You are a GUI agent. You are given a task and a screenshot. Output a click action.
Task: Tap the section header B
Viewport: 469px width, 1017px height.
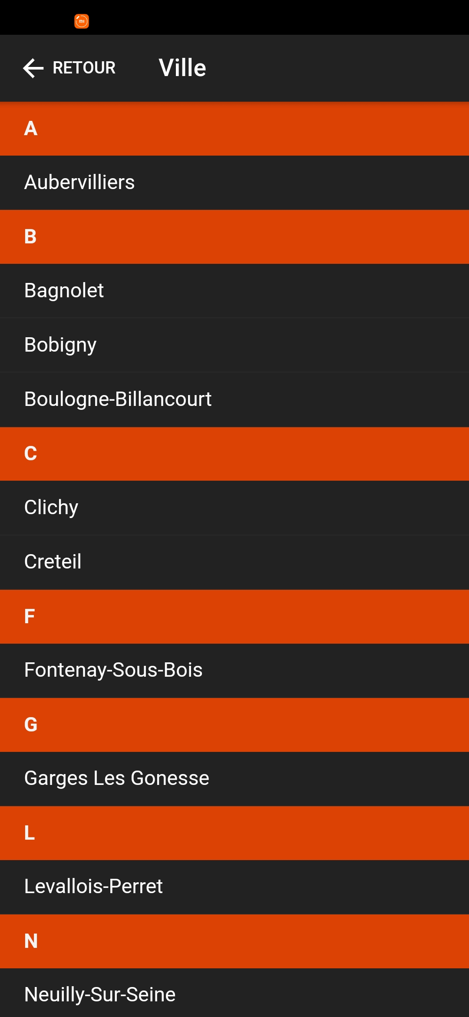coord(234,237)
